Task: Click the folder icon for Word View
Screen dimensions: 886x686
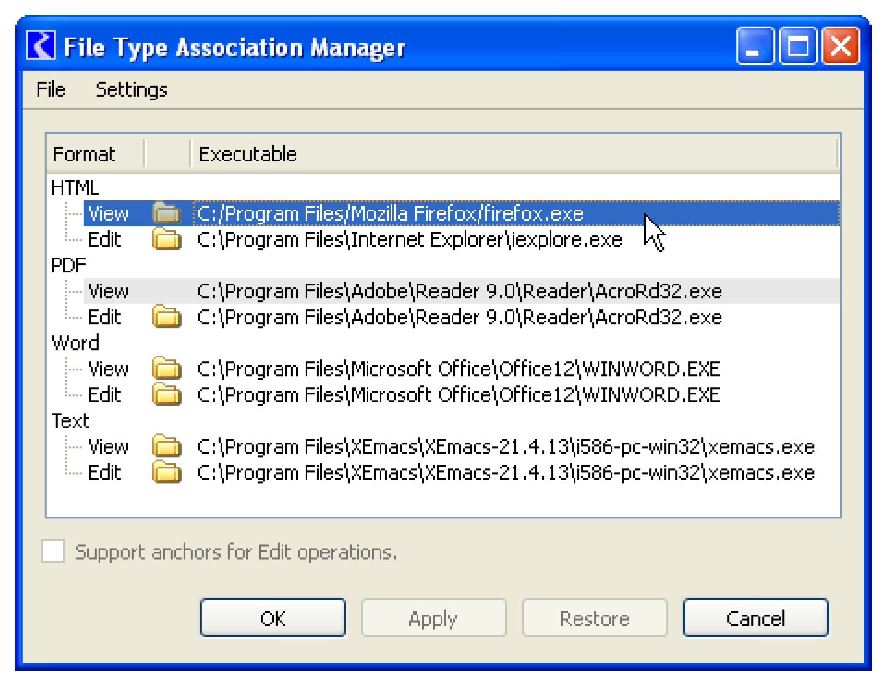Action: [x=166, y=369]
